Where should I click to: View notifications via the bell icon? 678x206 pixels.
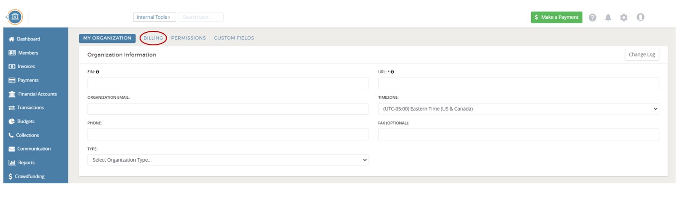pyautogui.click(x=608, y=17)
